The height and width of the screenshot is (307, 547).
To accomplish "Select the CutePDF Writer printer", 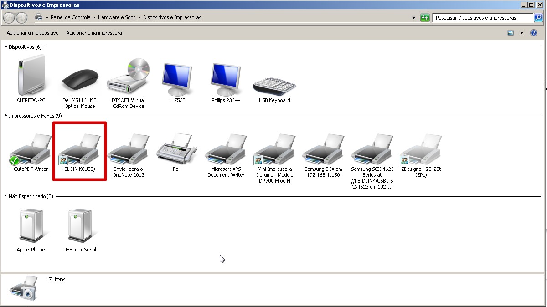I will (x=31, y=150).
